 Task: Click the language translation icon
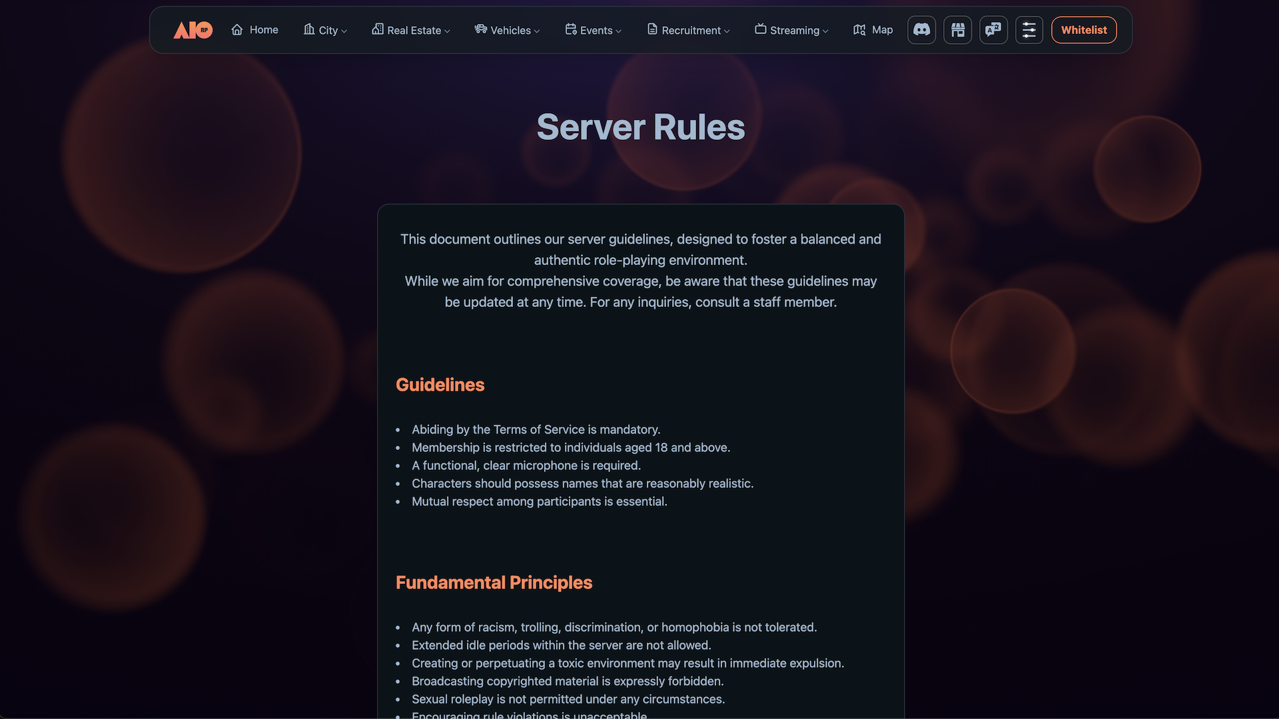pyautogui.click(x=993, y=30)
